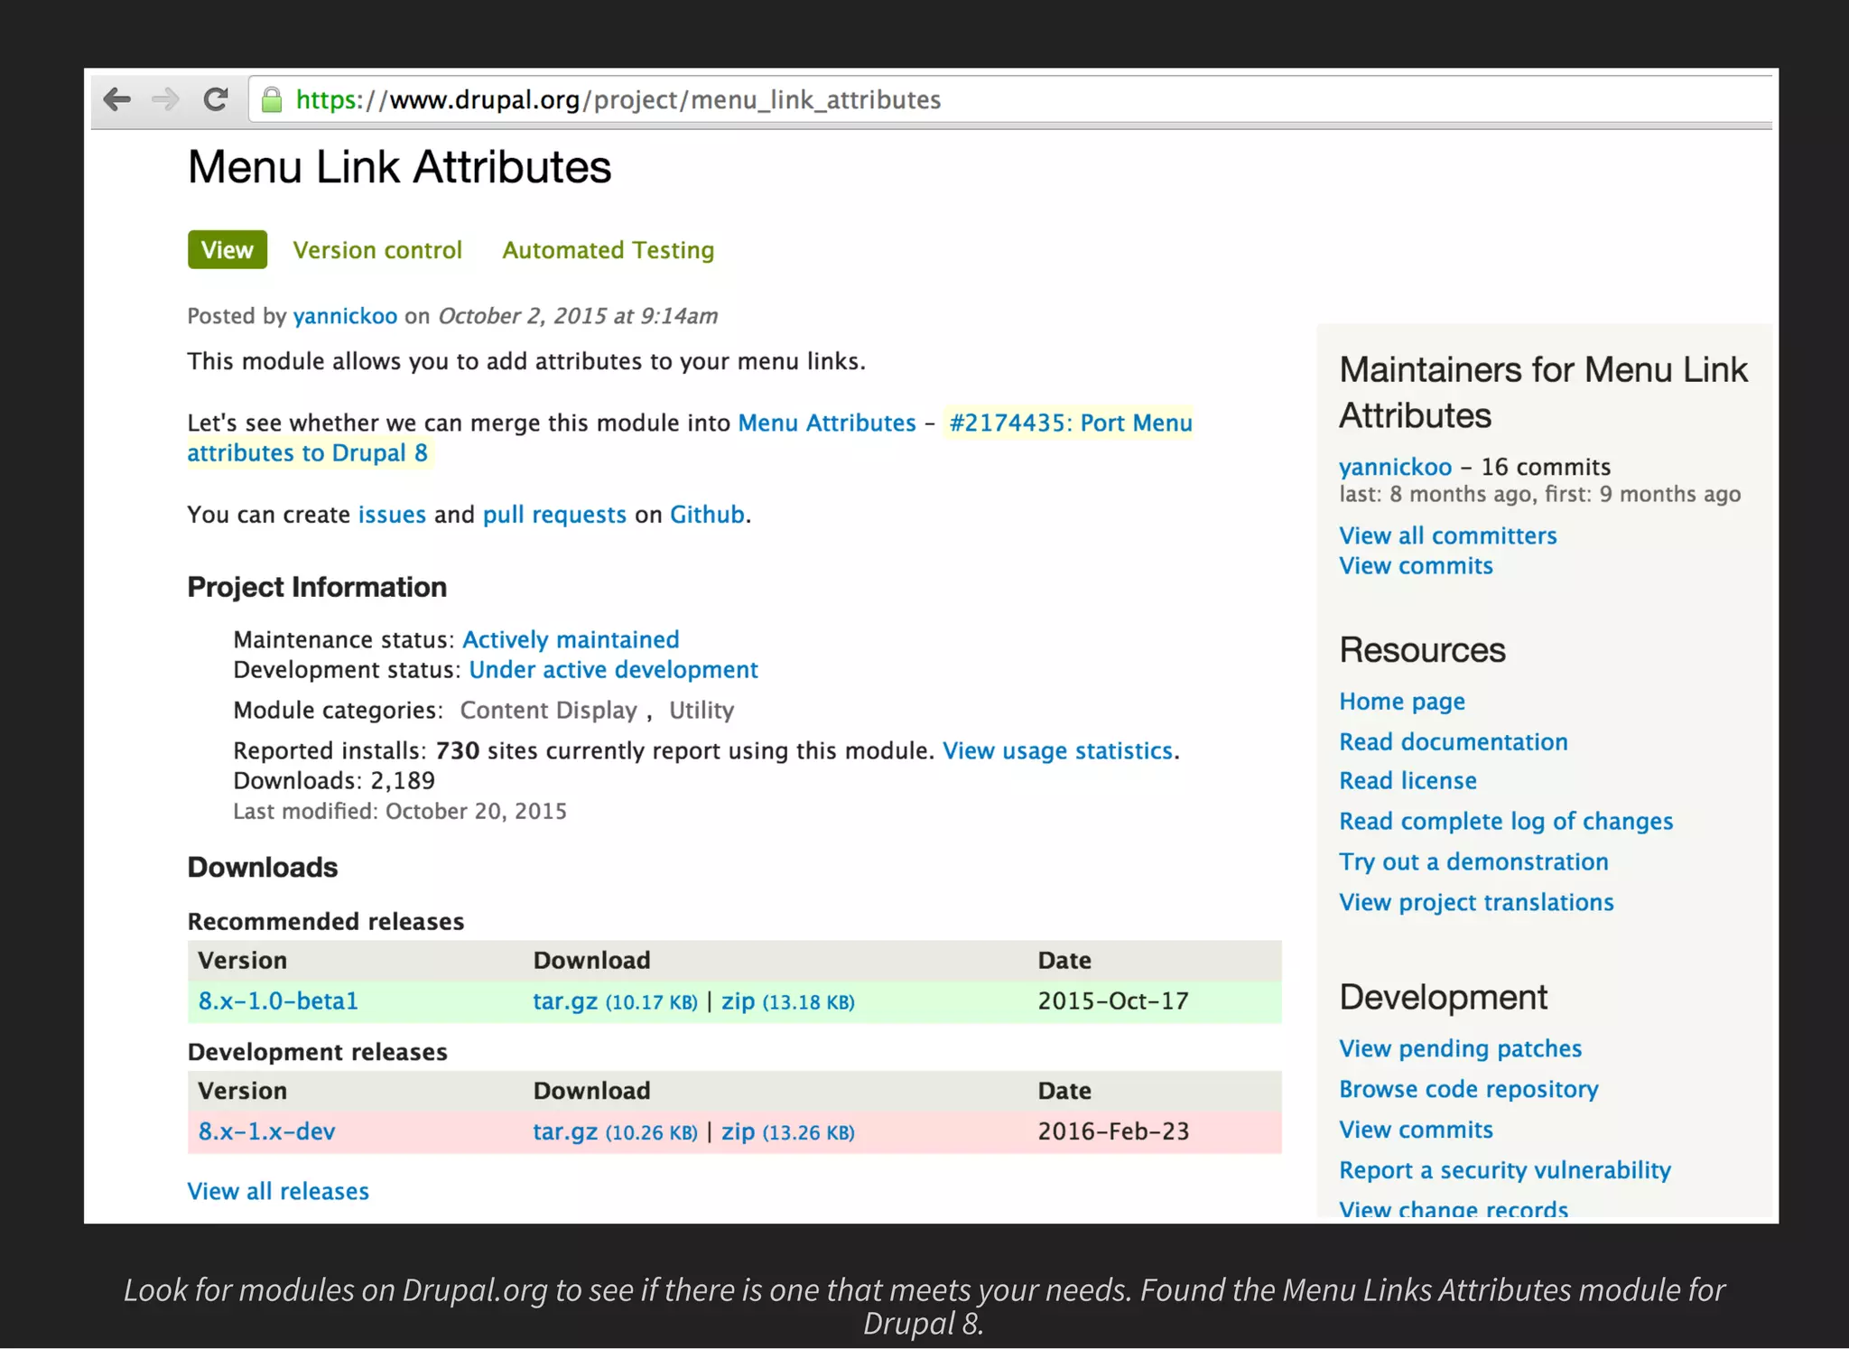1849x1349 pixels.
Task: Open Read complete log of changes
Action: (x=1506, y=822)
